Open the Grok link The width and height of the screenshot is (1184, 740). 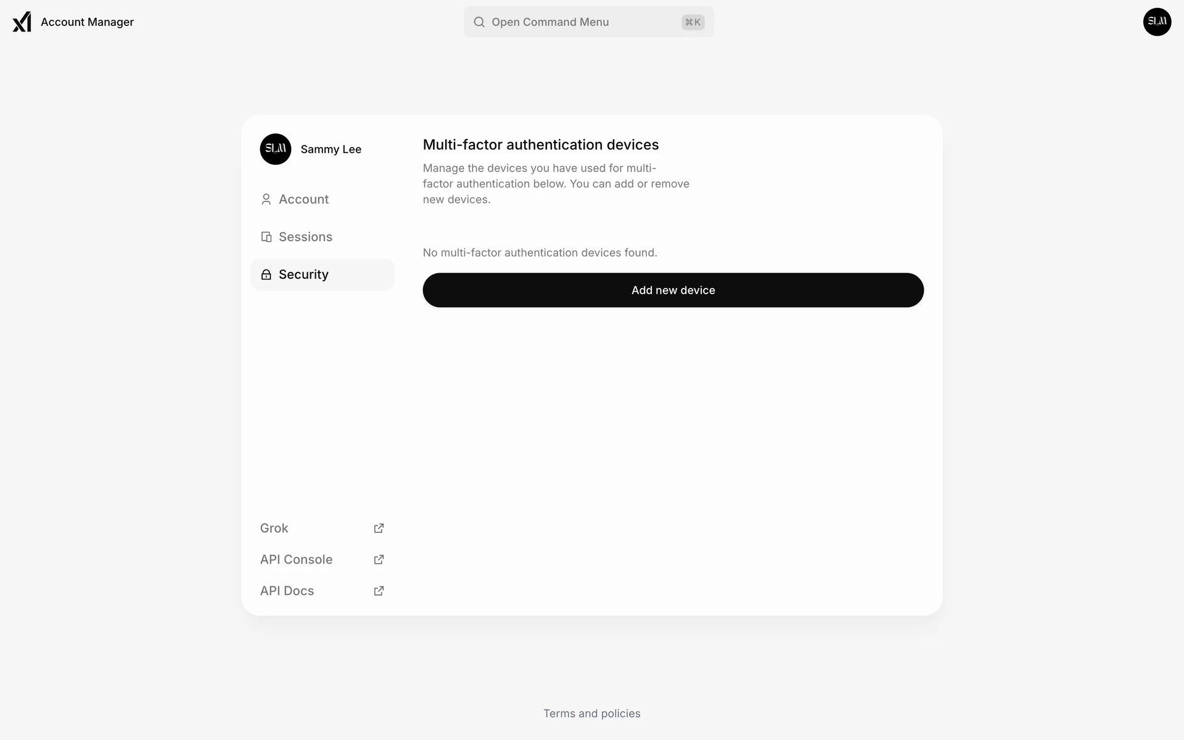coord(274,528)
